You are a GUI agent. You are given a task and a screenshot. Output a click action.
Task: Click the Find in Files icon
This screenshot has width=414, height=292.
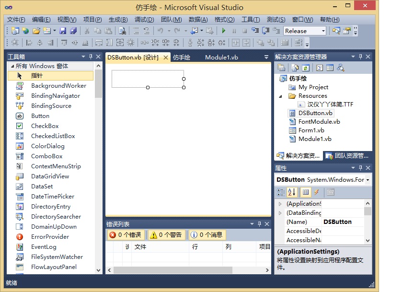coord(122,31)
